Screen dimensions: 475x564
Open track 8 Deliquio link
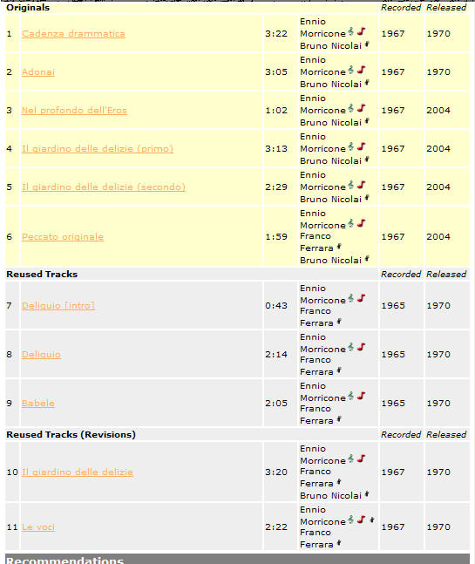click(41, 355)
